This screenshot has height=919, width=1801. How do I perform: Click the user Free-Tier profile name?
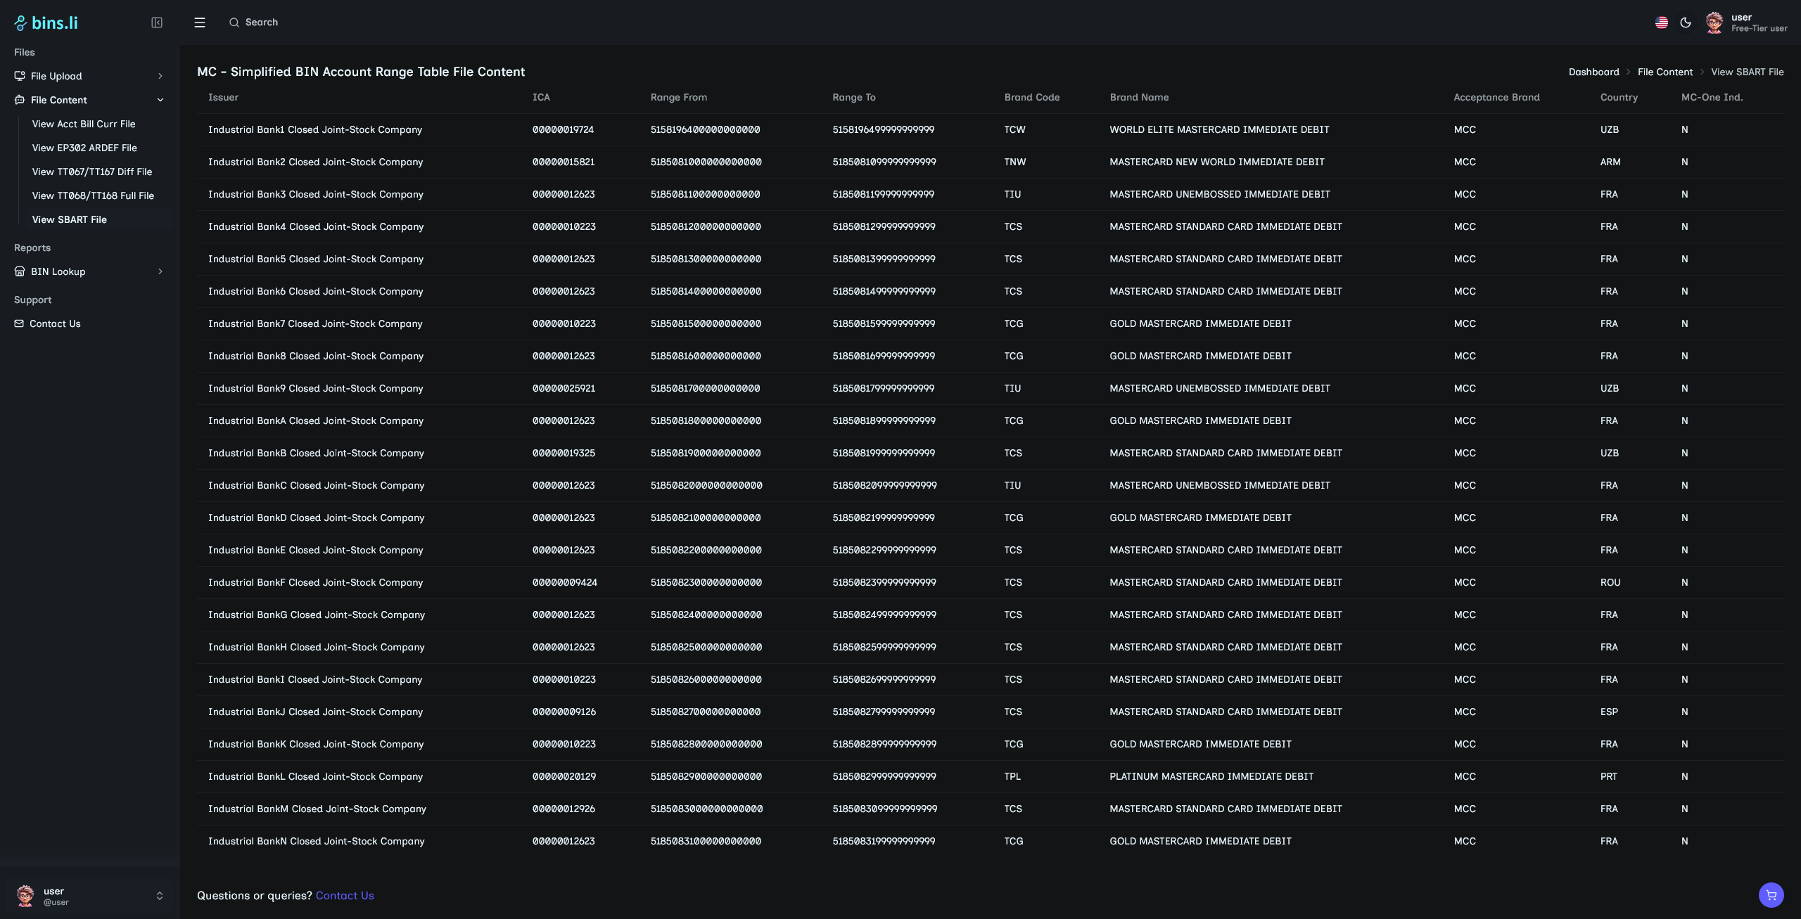(1759, 23)
